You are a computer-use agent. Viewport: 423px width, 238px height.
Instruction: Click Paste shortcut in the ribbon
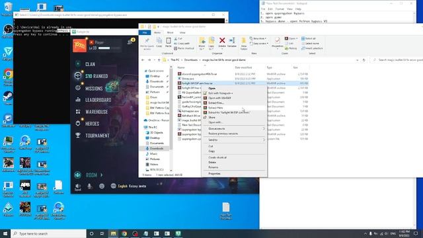(184, 48)
